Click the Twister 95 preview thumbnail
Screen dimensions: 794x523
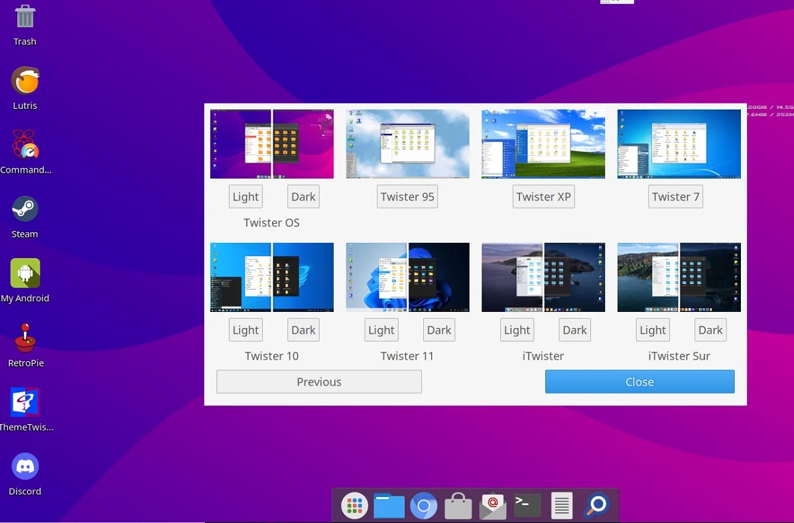click(408, 144)
